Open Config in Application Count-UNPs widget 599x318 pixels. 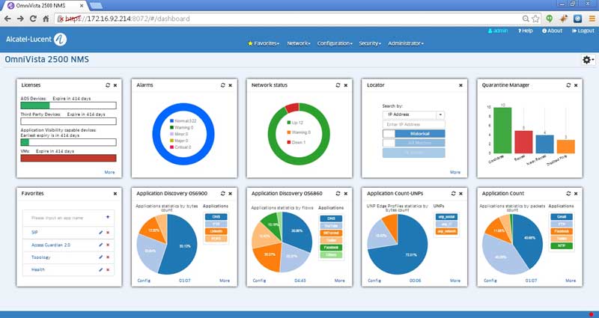[374, 281]
